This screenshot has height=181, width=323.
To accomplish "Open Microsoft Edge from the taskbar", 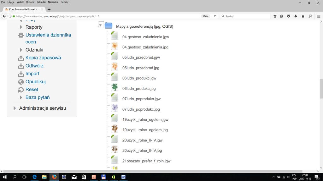I will (x=34, y=177).
